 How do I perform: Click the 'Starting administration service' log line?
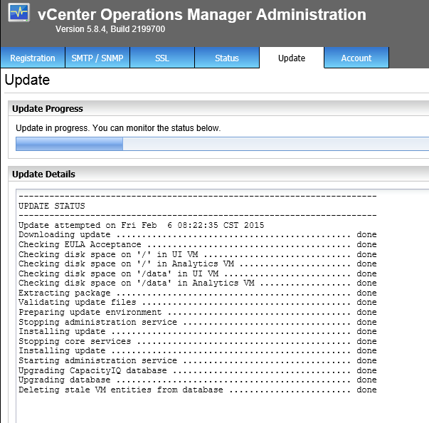pyautogui.click(x=198, y=360)
